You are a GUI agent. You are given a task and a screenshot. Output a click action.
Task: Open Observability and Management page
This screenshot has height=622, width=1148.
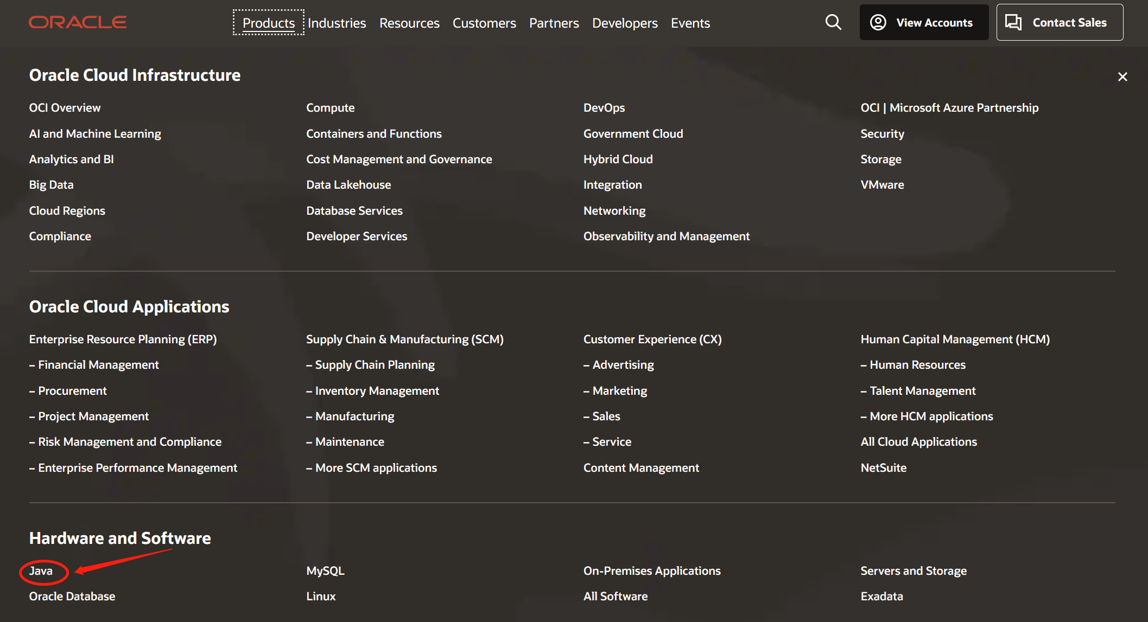[x=666, y=236]
